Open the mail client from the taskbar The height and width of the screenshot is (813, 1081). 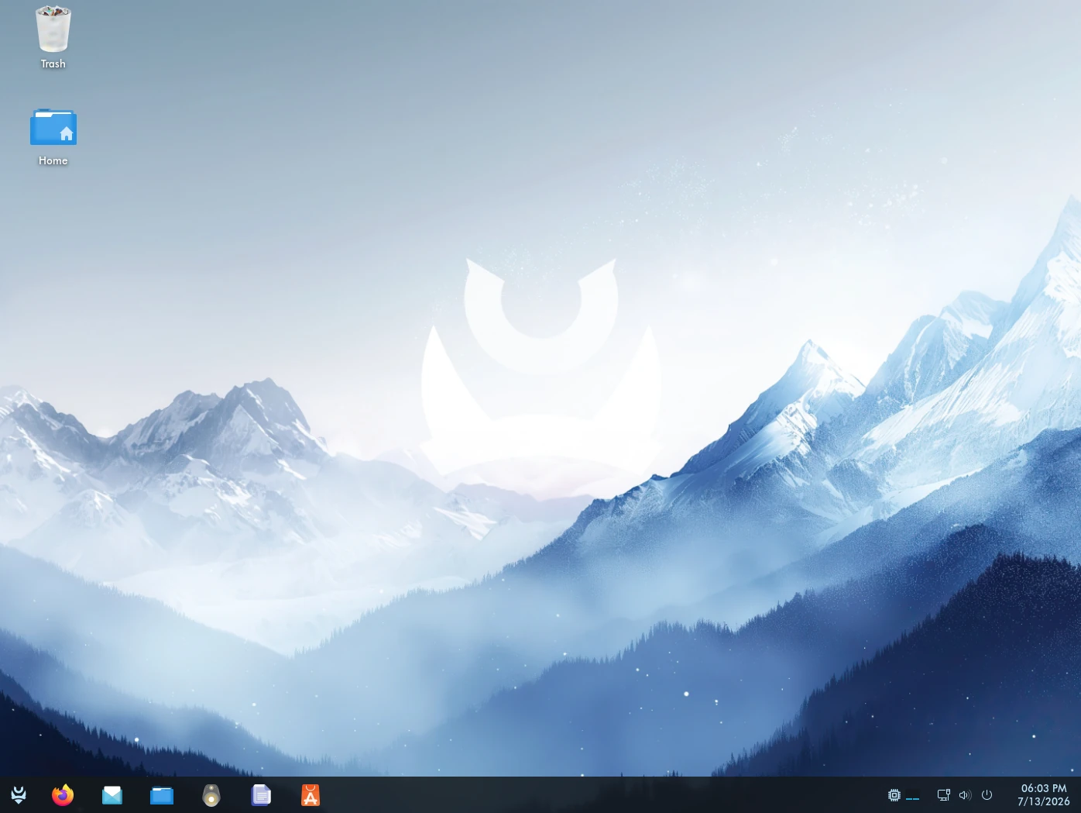(112, 795)
